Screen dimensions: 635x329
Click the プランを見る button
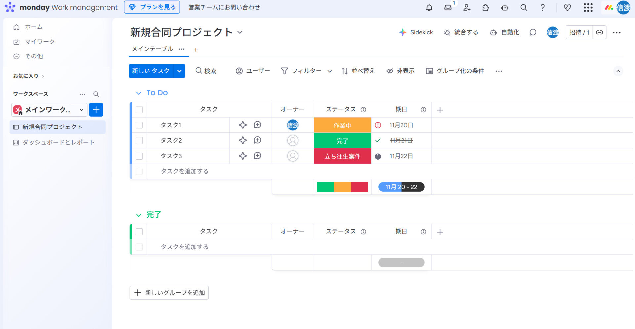click(152, 7)
